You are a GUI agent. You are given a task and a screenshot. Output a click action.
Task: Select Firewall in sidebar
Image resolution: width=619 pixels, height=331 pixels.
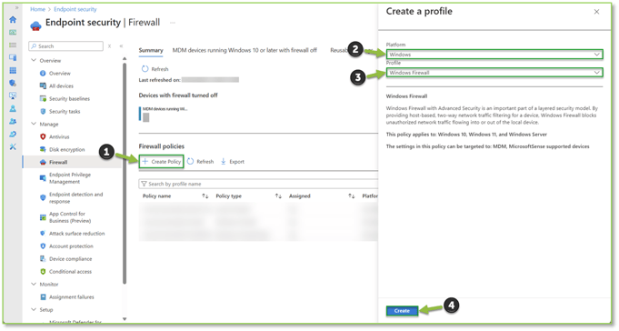pyautogui.click(x=58, y=162)
